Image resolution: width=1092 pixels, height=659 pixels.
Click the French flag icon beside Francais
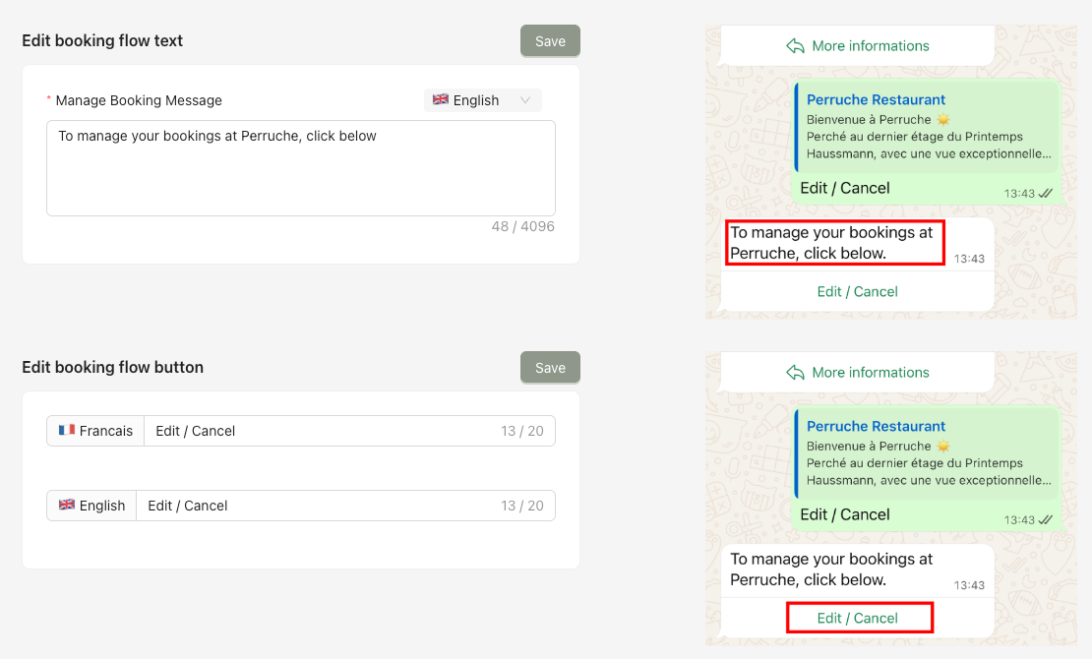click(67, 431)
